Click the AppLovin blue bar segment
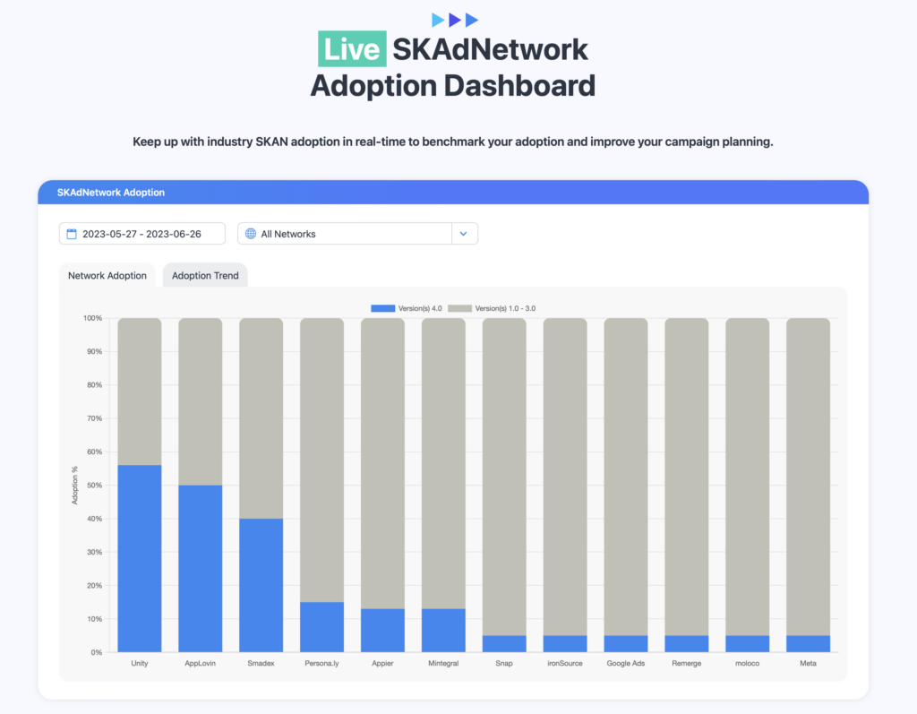917x714 pixels. [x=201, y=568]
